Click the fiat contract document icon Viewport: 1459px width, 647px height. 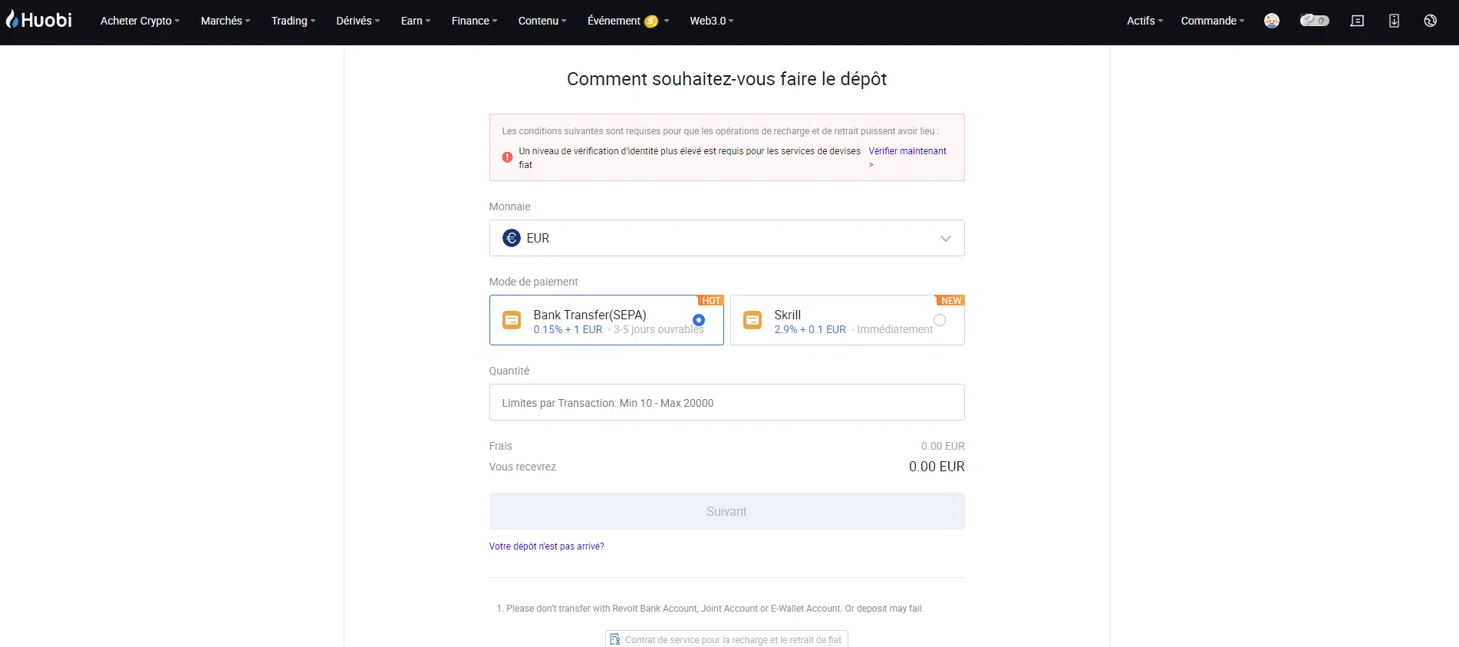coord(615,639)
